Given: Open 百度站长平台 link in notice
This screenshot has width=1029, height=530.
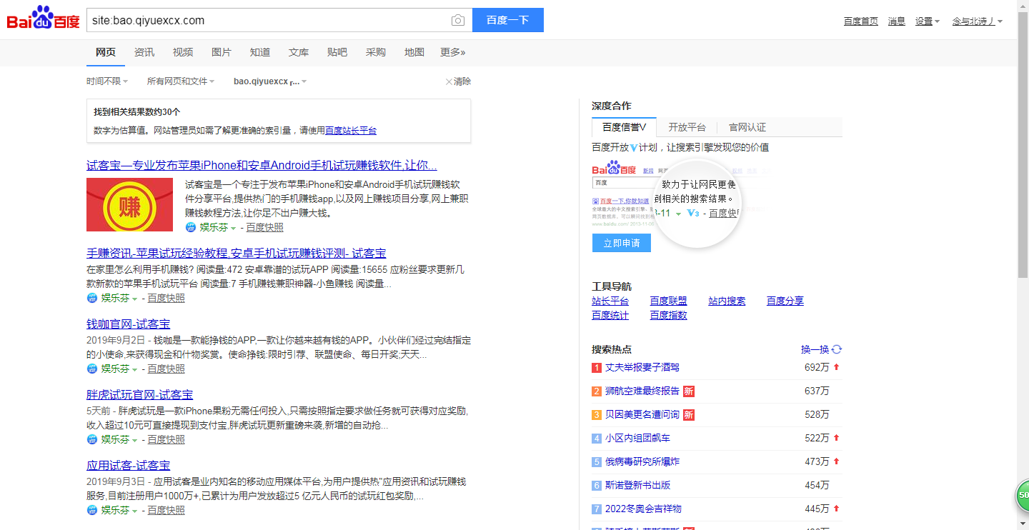Looking at the screenshot, I should [351, 131].
